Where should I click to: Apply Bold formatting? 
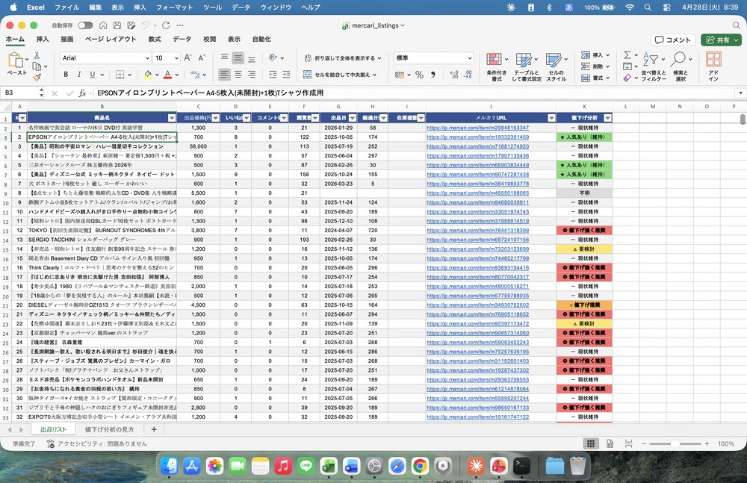(x=66, y=75)
